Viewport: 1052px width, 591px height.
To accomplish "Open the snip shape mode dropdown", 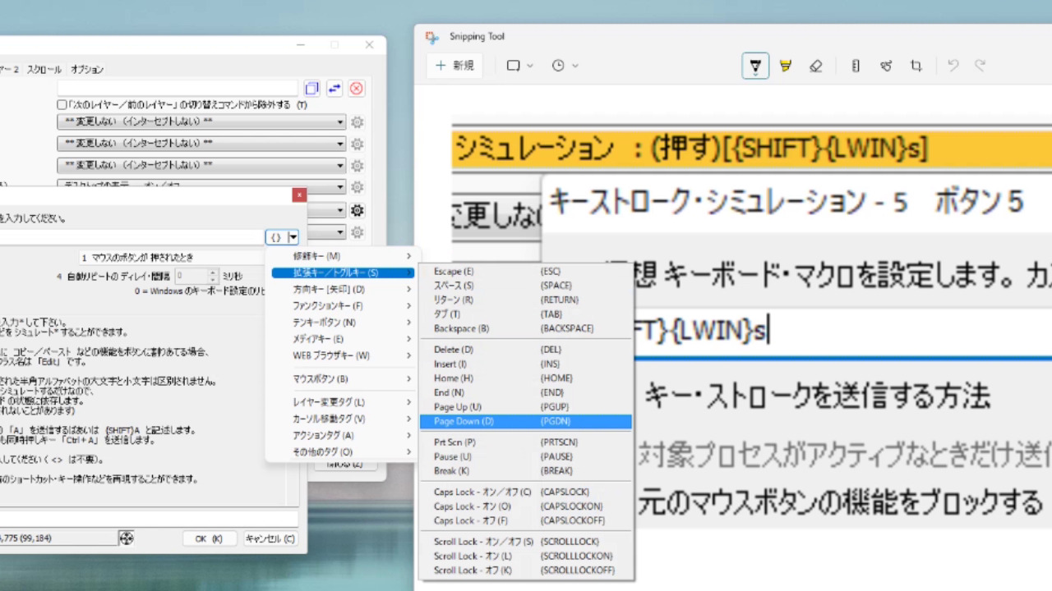I will (x=520, y=66).
